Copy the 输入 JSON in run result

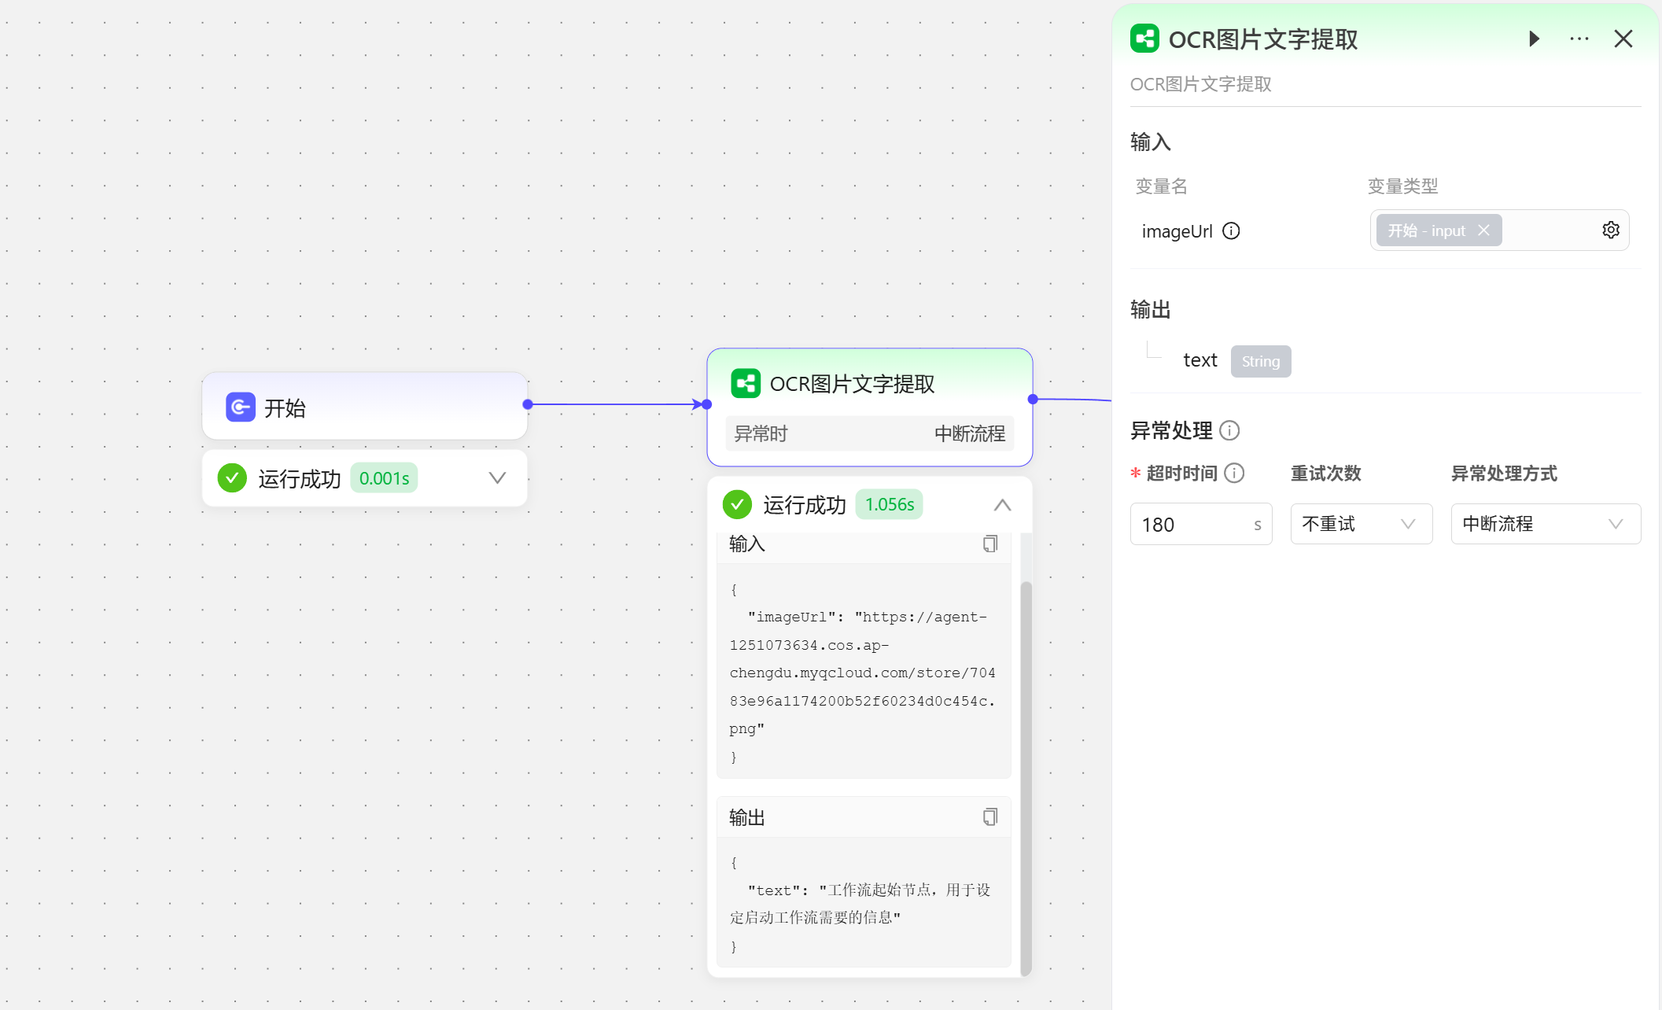coord(989,544)
